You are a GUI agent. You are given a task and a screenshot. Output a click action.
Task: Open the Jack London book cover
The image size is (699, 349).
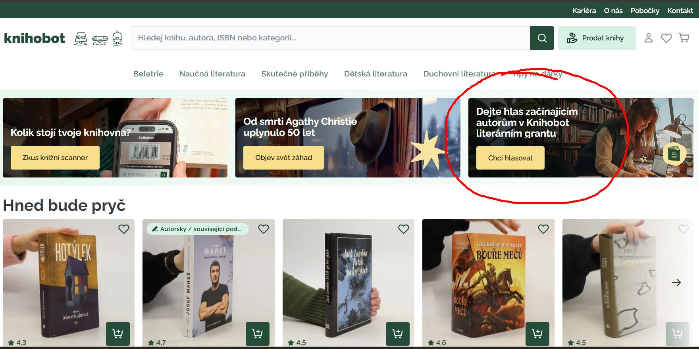coord(349,282)
